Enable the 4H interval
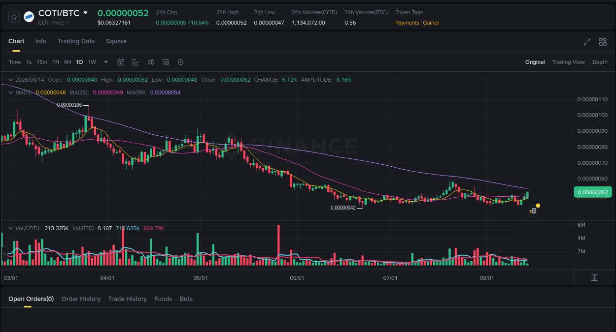This screenshot has width=616, height=332. pyautogui.click(x=68, y=62)
